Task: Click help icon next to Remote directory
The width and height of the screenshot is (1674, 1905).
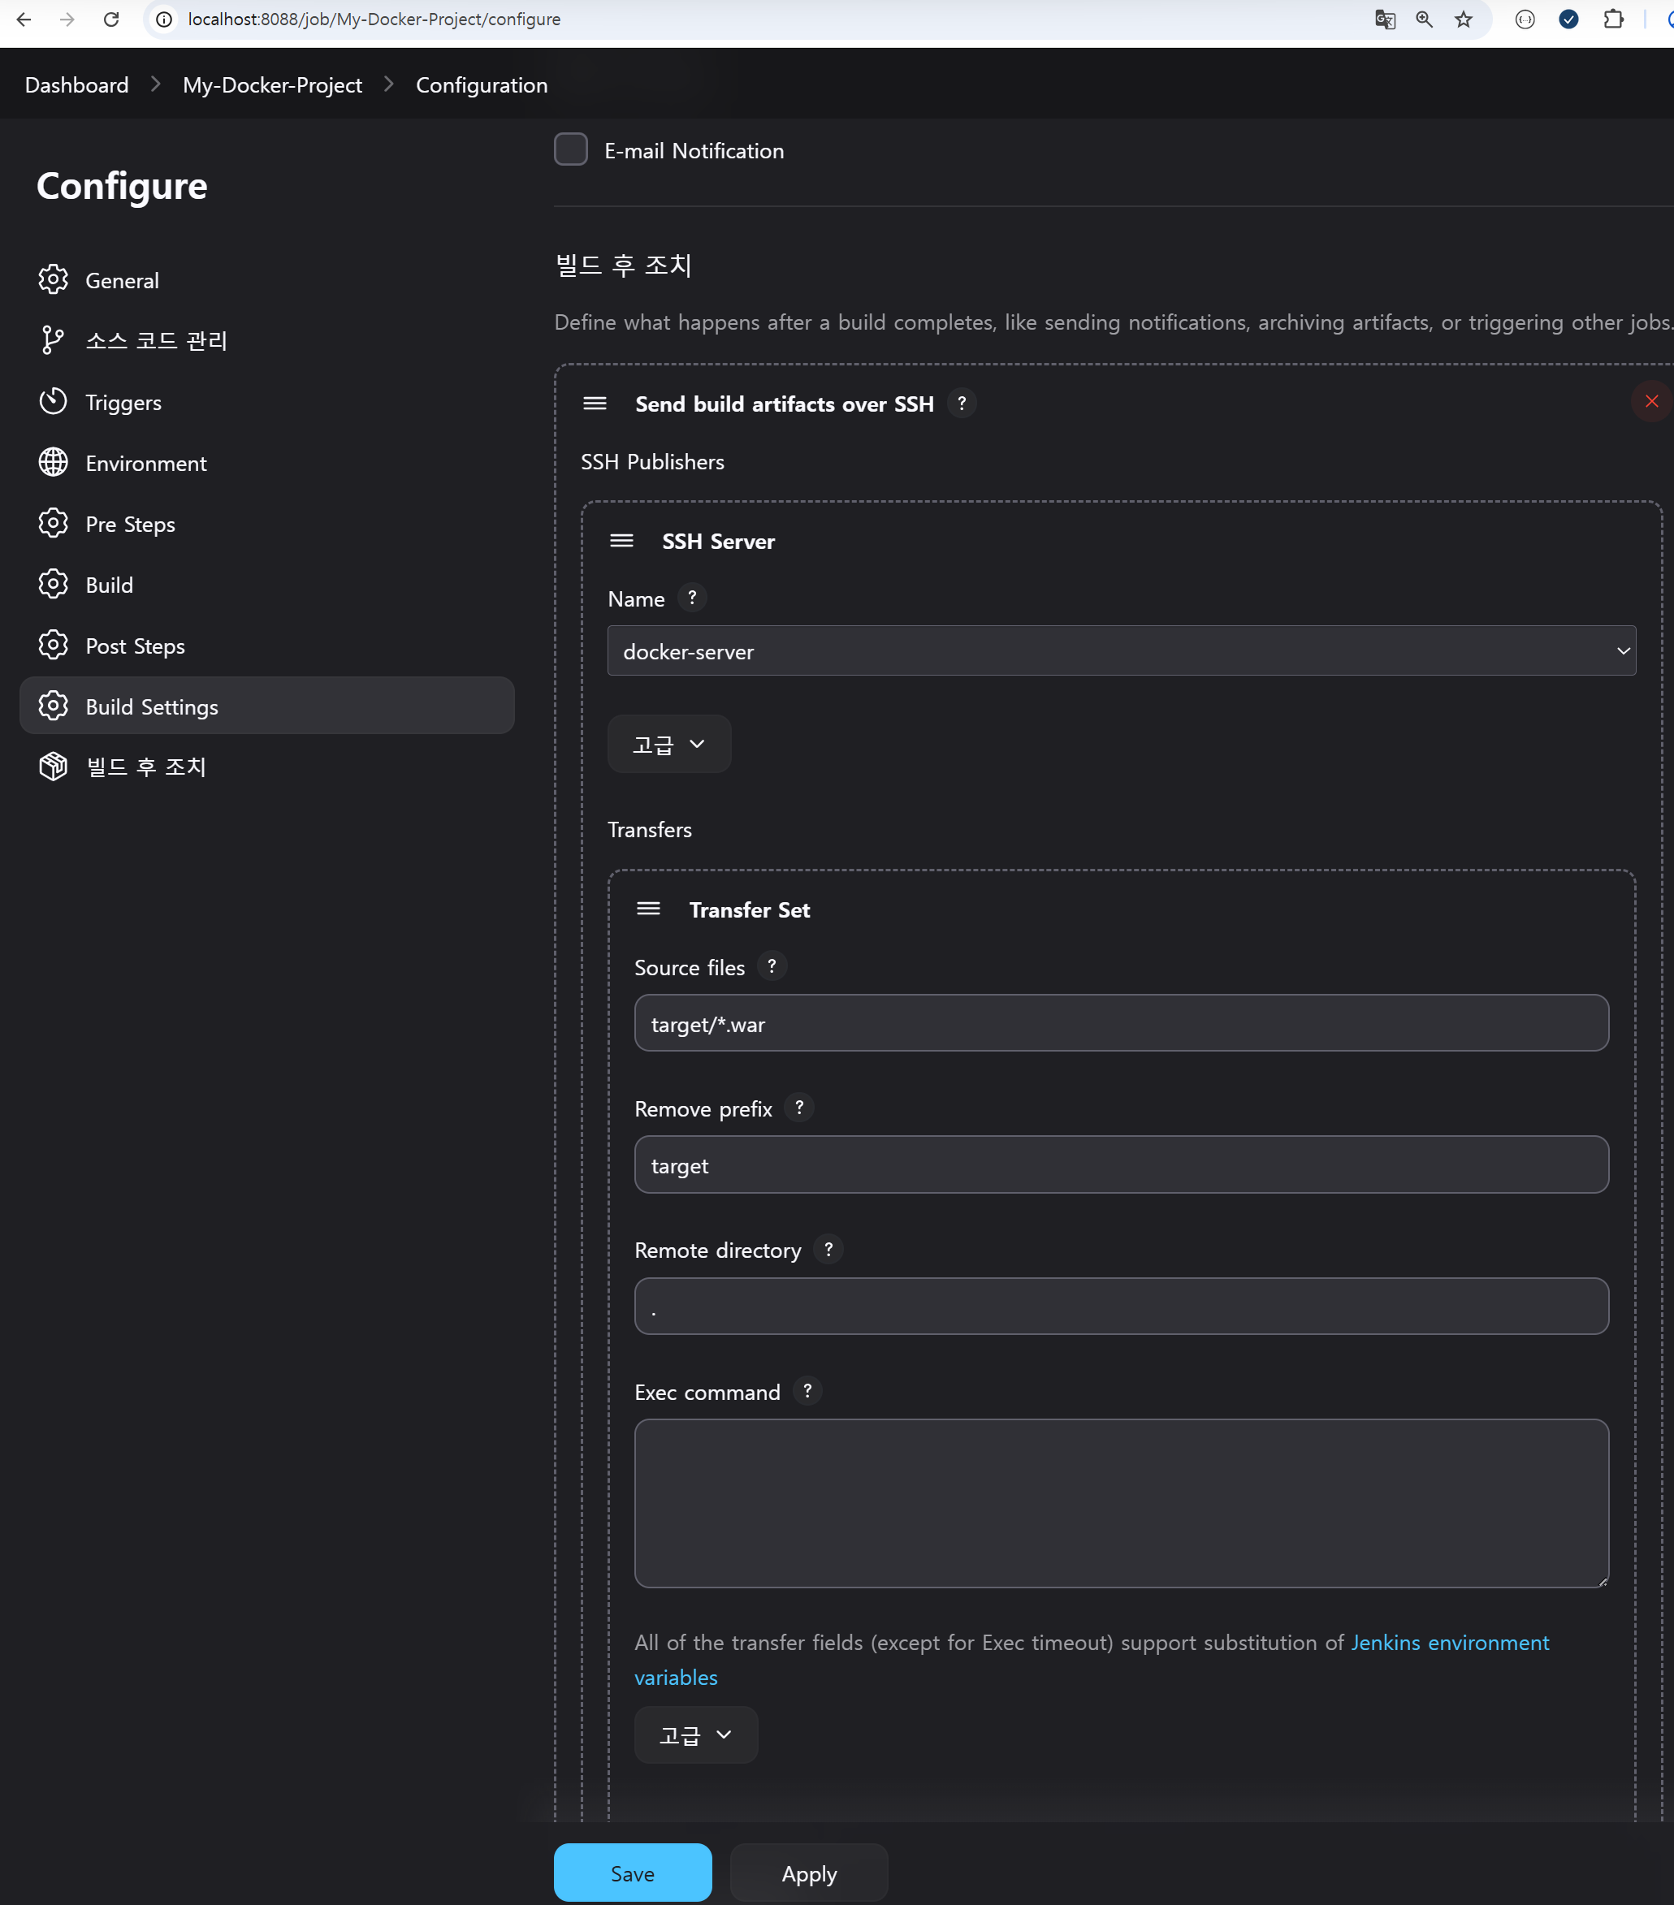Action: tap(828, 1249)
